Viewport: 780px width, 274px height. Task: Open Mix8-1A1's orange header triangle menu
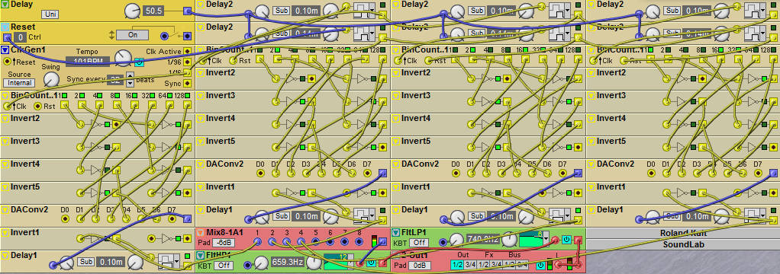[201, 232]
